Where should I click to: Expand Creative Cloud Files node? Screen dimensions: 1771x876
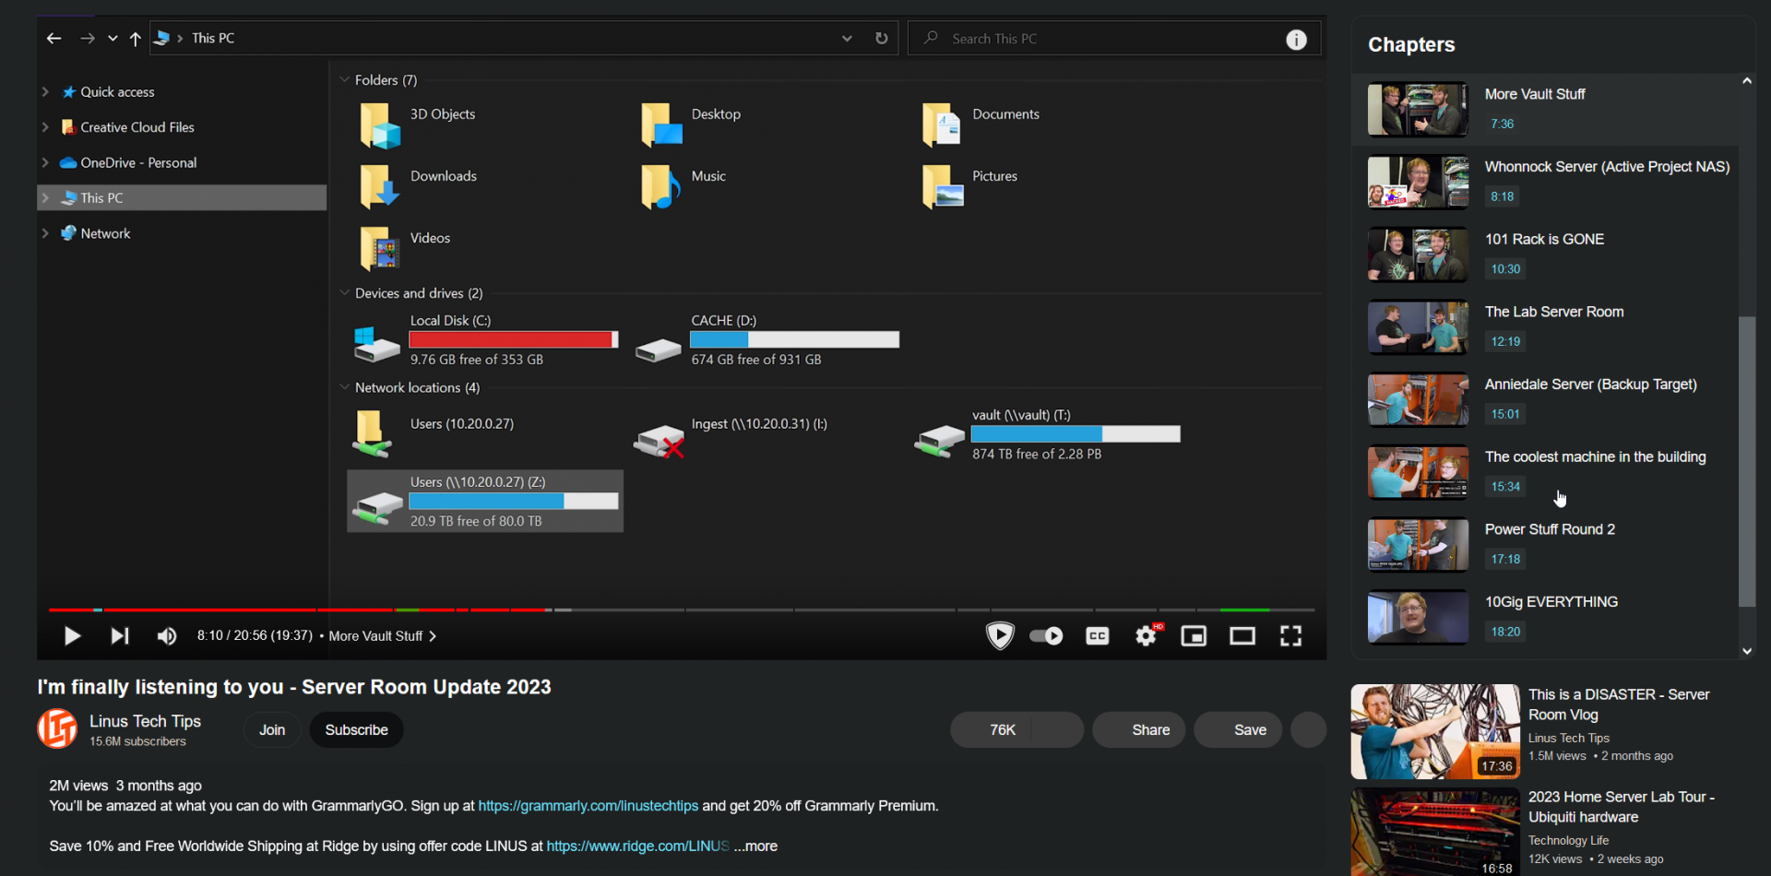pos(45,127)
